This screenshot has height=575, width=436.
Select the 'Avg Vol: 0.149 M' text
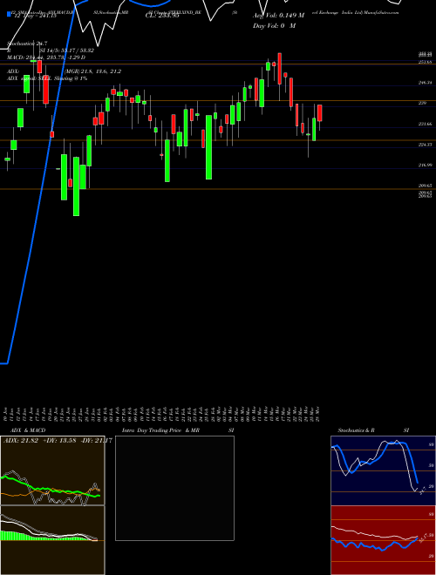coord(278,16)
